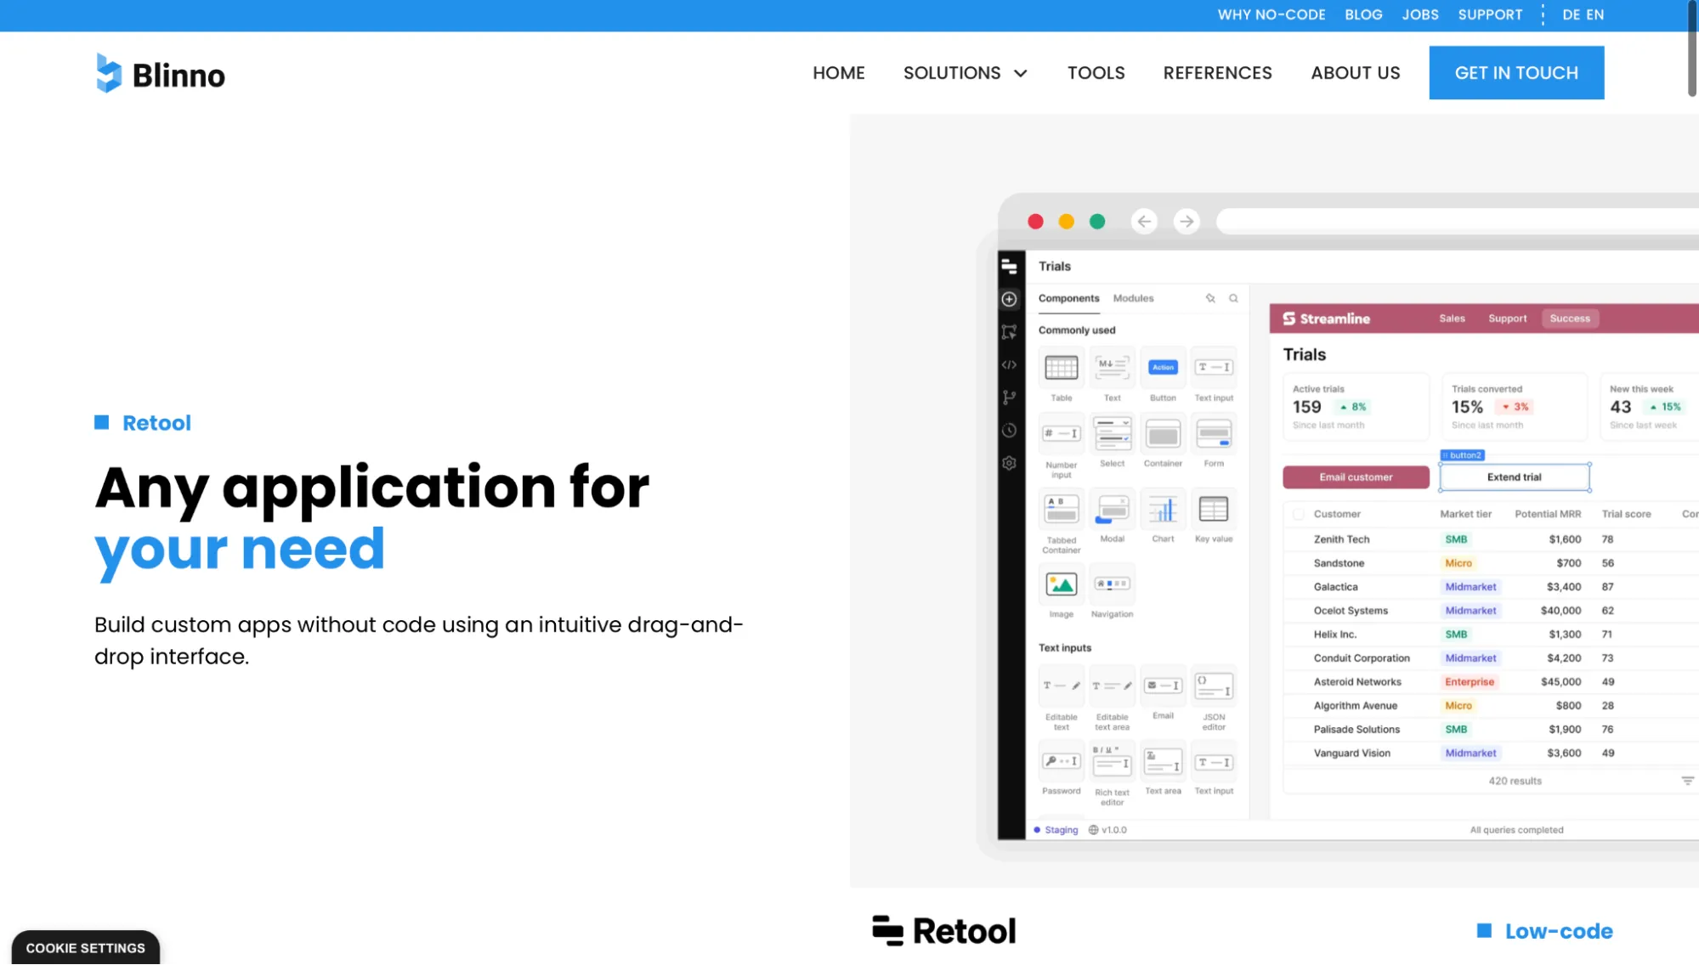Click the browser back arrow in mockup
The width and height of the screenshot is (1699, 965).
tap(1144, 222)
